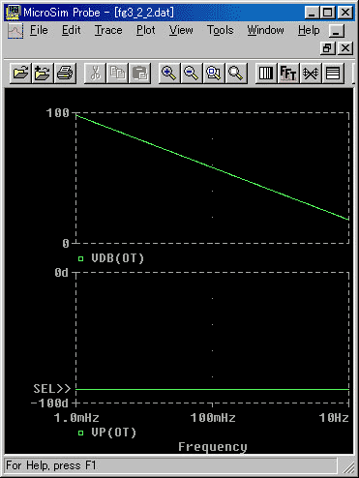This screenshot has width=359, height=478.
Task: Open the document control menu icon
Action: click(15, 31)
